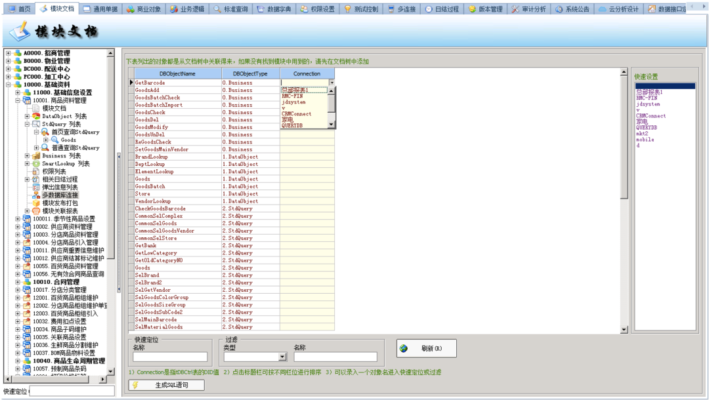Click the SmartLookup 列表 node icon
Screen dimensions: 709x400
[x=36, y=163]
